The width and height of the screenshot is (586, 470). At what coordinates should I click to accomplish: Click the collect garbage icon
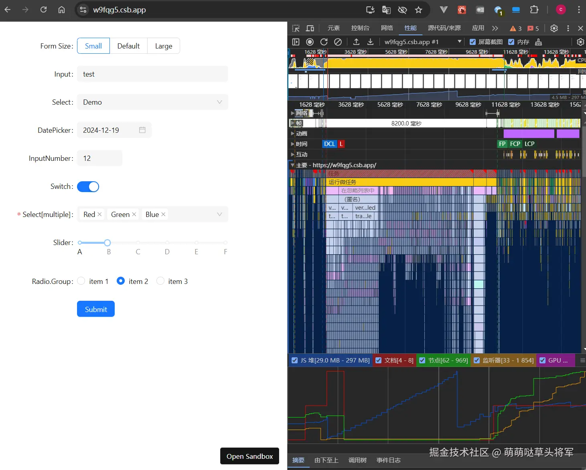tap(539, 42)
